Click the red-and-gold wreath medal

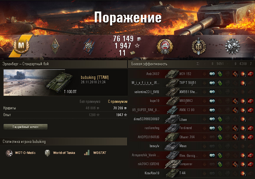click(x=165, y=47)
